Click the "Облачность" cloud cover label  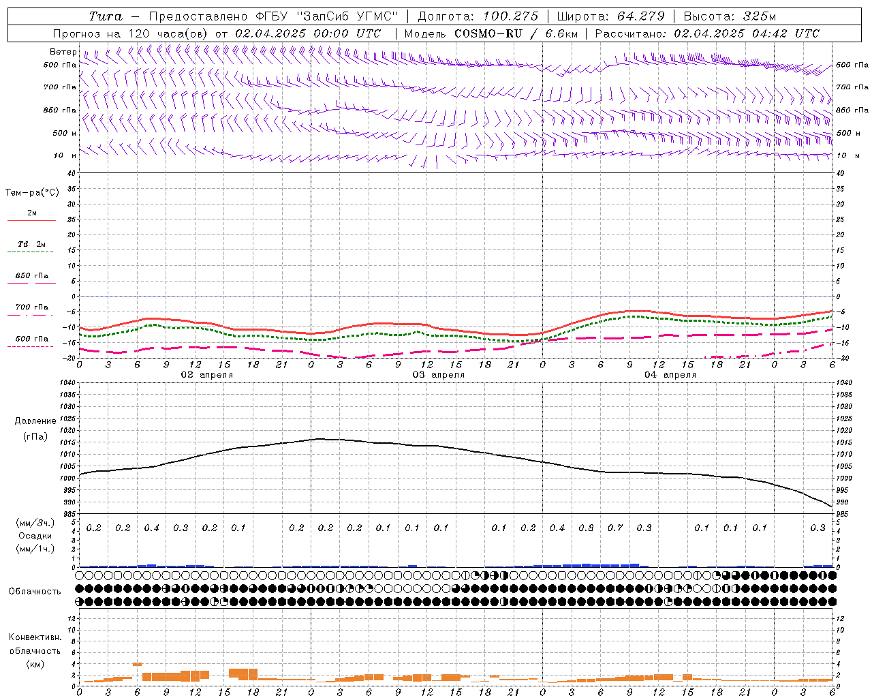[x=35, y=592]
